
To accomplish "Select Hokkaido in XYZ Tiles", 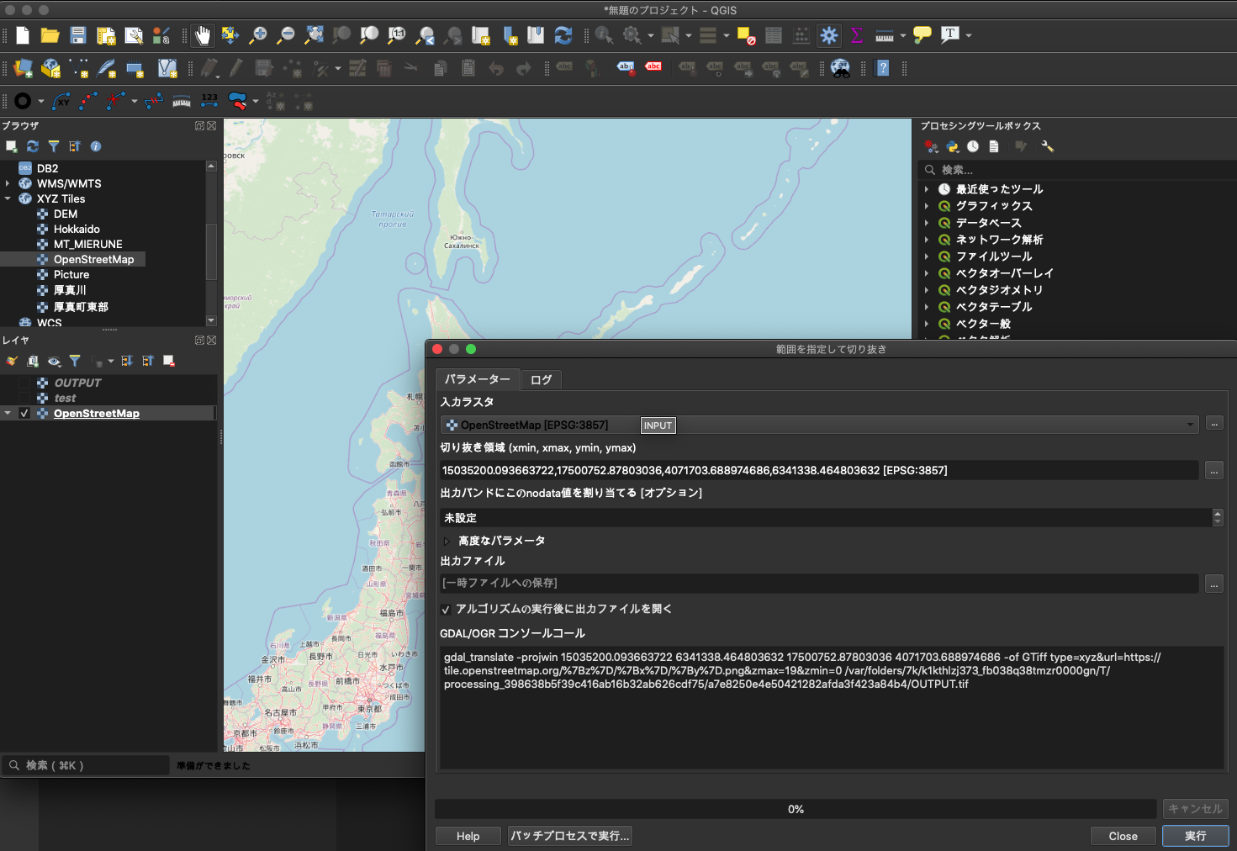I will click(77, 229).
